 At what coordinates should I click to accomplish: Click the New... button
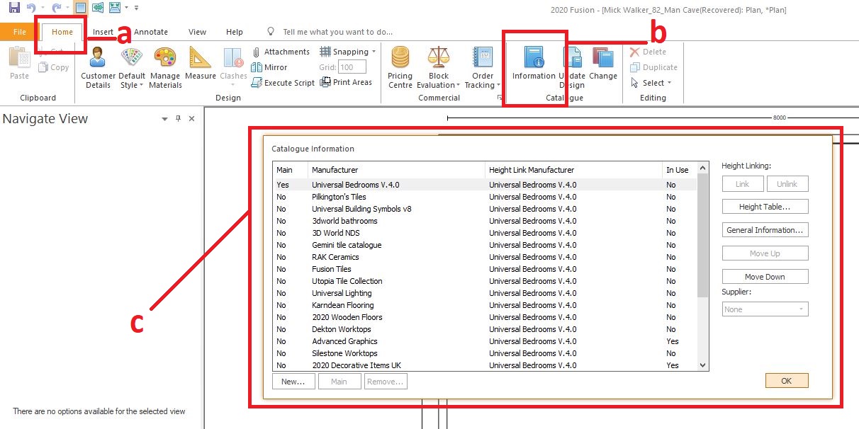[x=293, y=382]
